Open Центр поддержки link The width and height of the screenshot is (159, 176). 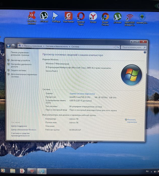(x=19, y=126)
